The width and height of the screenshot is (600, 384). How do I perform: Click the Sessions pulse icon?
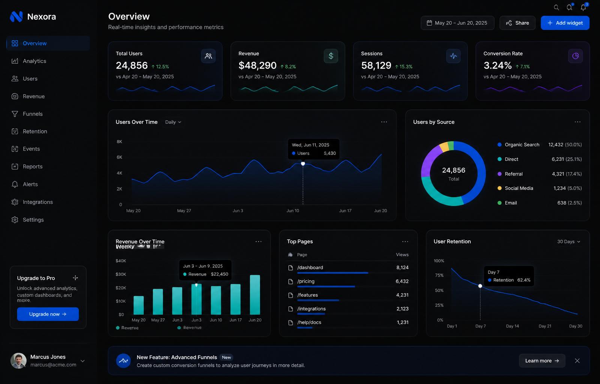[x=453, y=56]
